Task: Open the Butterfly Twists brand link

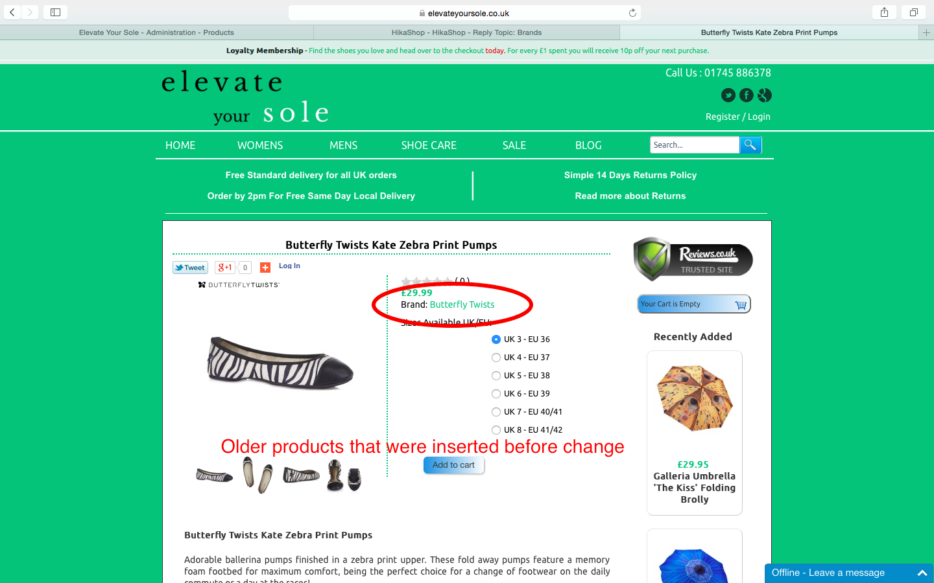Action: (462, 304)
